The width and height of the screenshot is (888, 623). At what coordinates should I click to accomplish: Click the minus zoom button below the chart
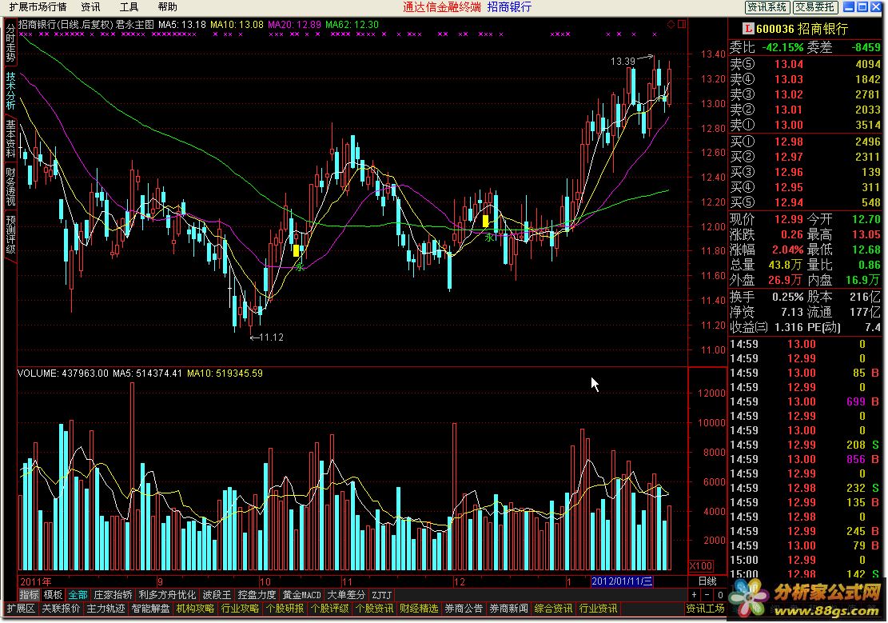pos(707,595)
